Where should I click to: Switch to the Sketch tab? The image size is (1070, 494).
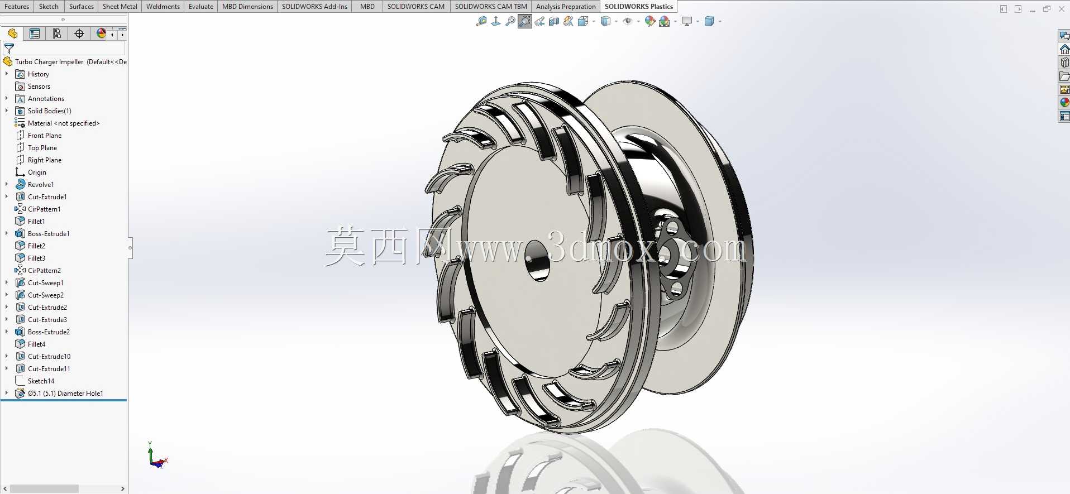pyautogui.click(x=49, y=6)
